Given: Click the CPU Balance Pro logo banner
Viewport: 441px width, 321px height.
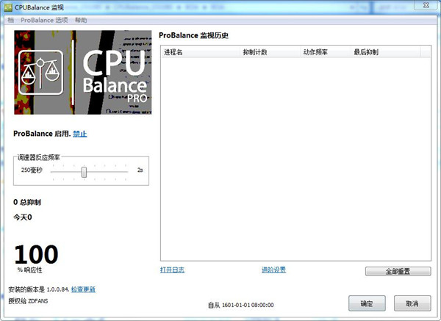Looking at the screenshot, I should coord(81,73).
